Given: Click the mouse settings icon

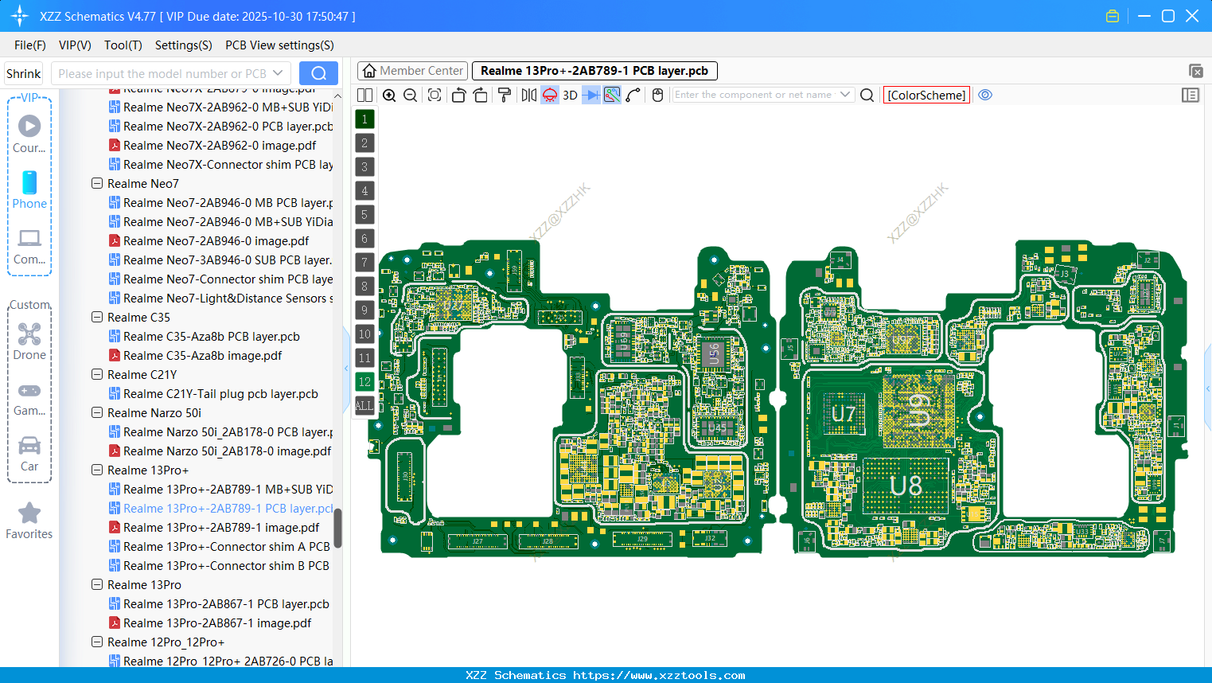Looking at the screenshot, I should [x=657, y=96].
